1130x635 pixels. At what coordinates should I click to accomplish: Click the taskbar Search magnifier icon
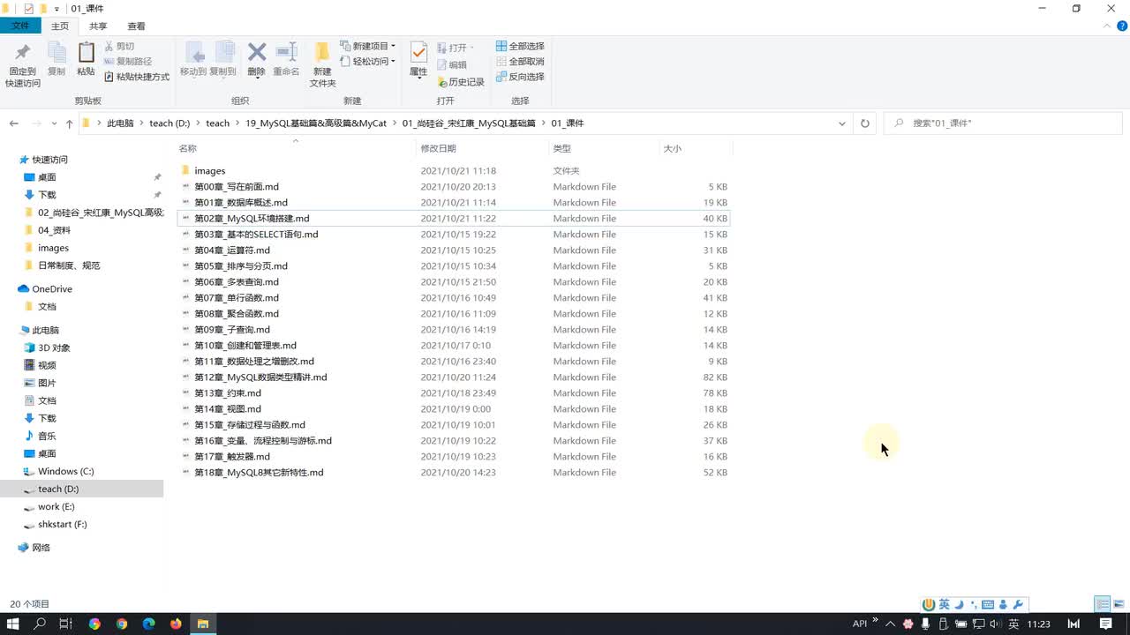coord(40,624)
